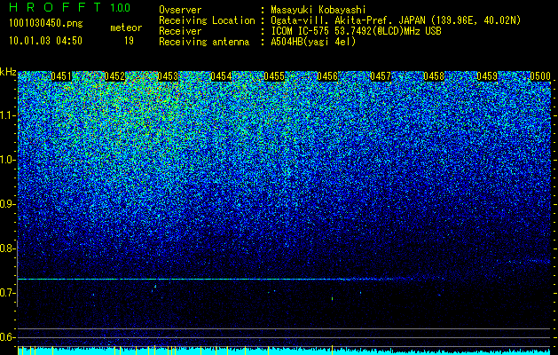Image resolution: width=558 pixels, height=355 pixels.
Task: Select the filename 1001030450.png
Action: [45, 23]
